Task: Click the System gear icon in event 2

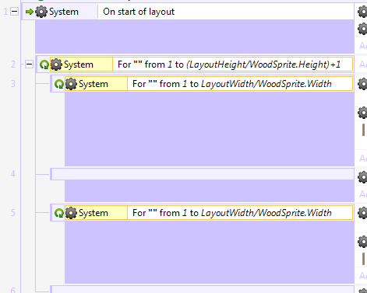Action: tap(56, 65)
